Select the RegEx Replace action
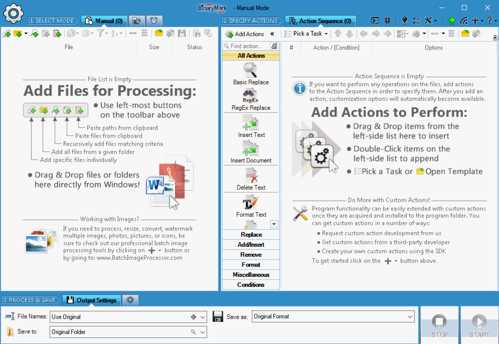The width and height of the screenshot is (499, 344). [x=251, y=100]
